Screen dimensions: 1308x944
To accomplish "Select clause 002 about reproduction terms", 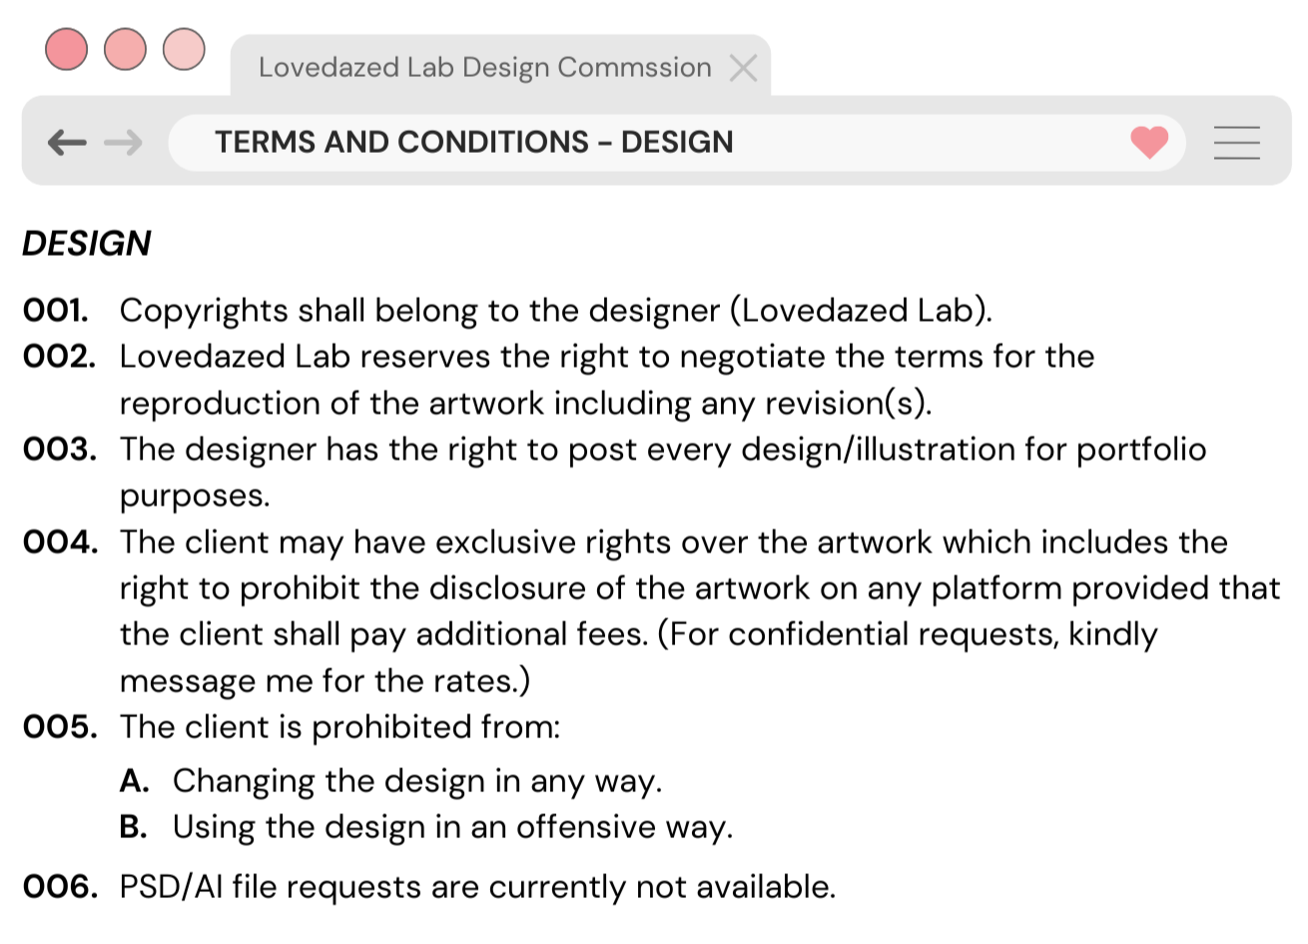I will click(559, 381).
